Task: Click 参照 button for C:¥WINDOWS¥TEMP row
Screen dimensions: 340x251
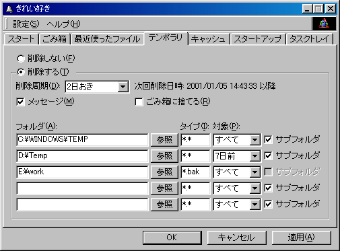Action: pos(164,140)
